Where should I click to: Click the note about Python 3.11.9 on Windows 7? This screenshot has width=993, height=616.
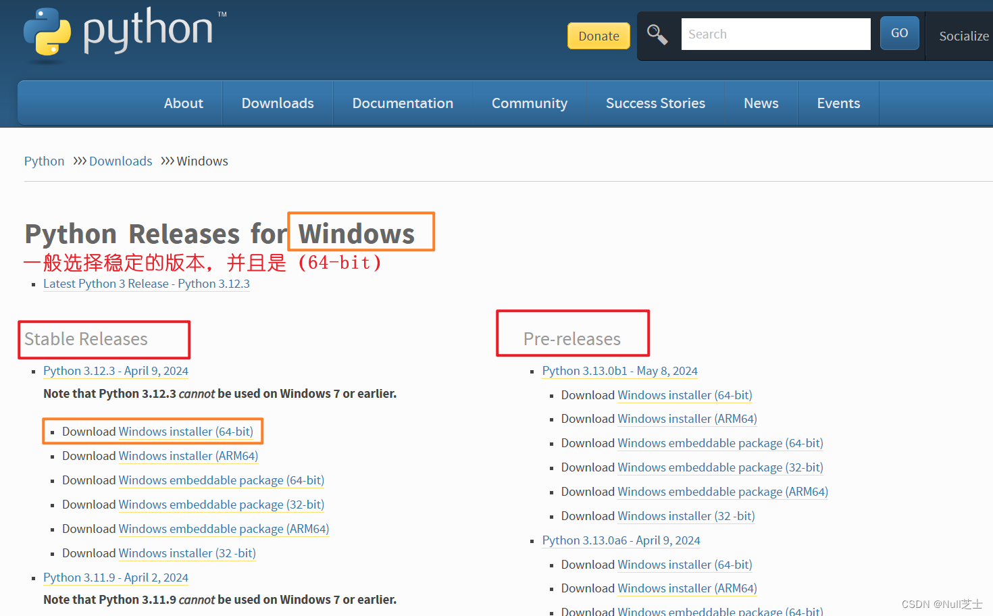click(x=220, y=600)
